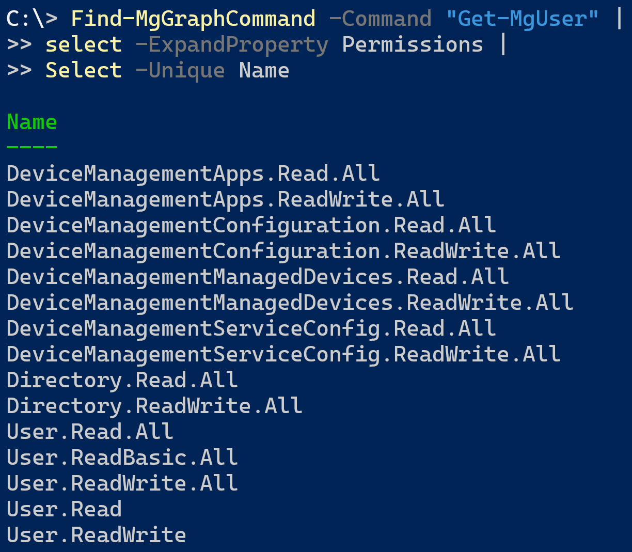Viewport: 632px width, 552px height.
Task: Select DeviceManagementApps.Read.All output line
Action: [x=194, y=174]
